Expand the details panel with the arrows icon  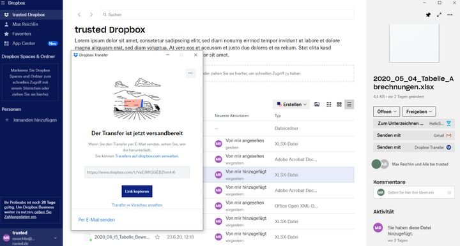click(439, 15)
